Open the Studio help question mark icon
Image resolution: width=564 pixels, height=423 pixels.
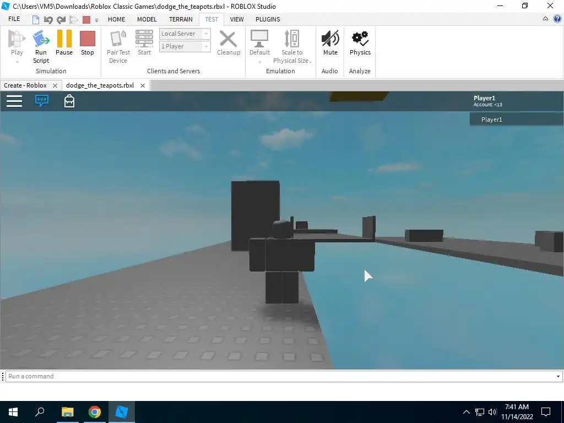pyautogui.click(x=557, y=19)
